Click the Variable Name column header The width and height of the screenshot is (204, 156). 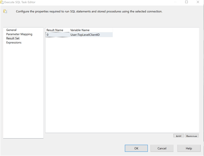(80, 30)
